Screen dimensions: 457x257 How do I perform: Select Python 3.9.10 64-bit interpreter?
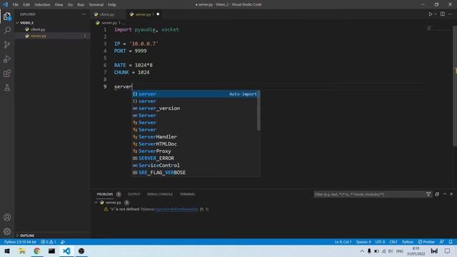click(x=20, y=242)
